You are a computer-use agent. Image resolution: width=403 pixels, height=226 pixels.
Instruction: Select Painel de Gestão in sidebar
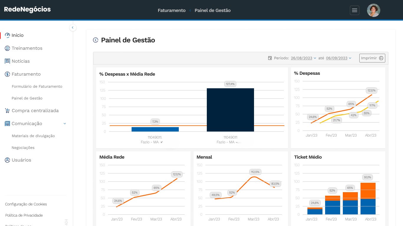point(27,98)
